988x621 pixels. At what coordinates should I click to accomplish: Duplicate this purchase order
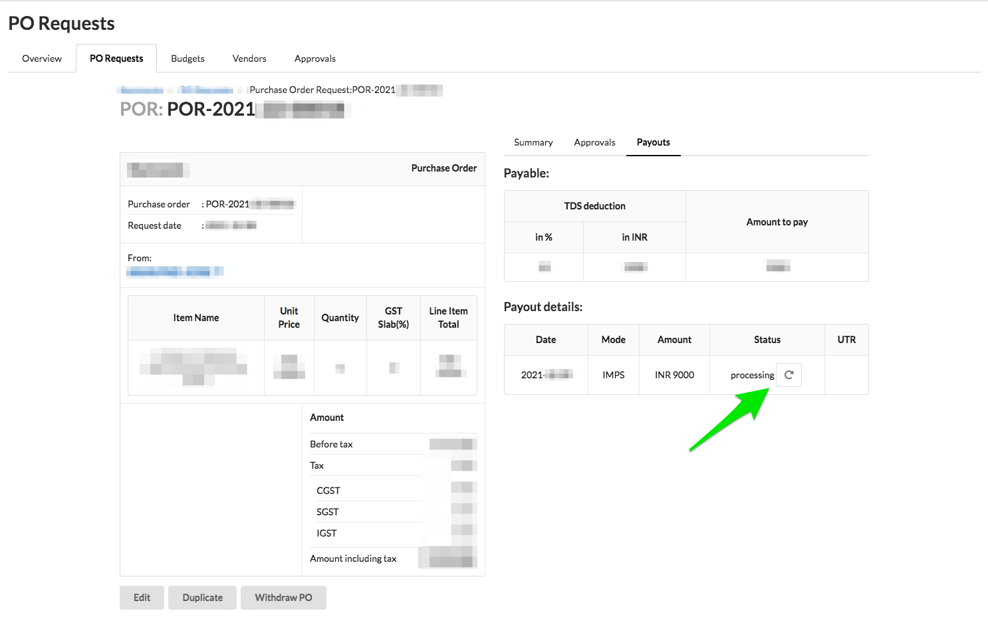coord(202,597)
